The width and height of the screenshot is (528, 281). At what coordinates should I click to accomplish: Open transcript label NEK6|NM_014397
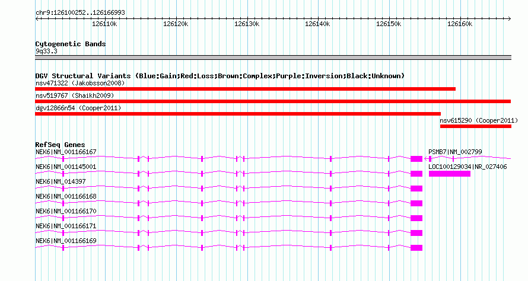pos(61,181)
